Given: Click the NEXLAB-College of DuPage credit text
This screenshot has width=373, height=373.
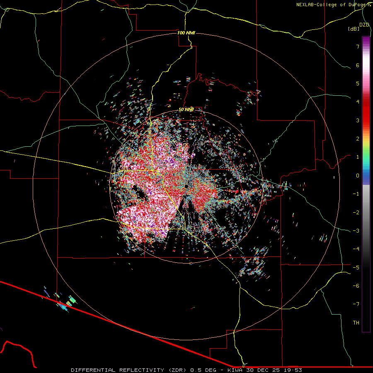Looking at the screenshot, I should 333,5.
